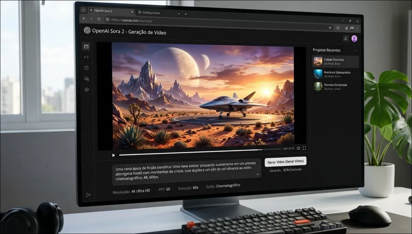This screenshot has width=412, height=234.
Task: Click the OpenAI Sora 2 page title
Action: coord(129,32)
